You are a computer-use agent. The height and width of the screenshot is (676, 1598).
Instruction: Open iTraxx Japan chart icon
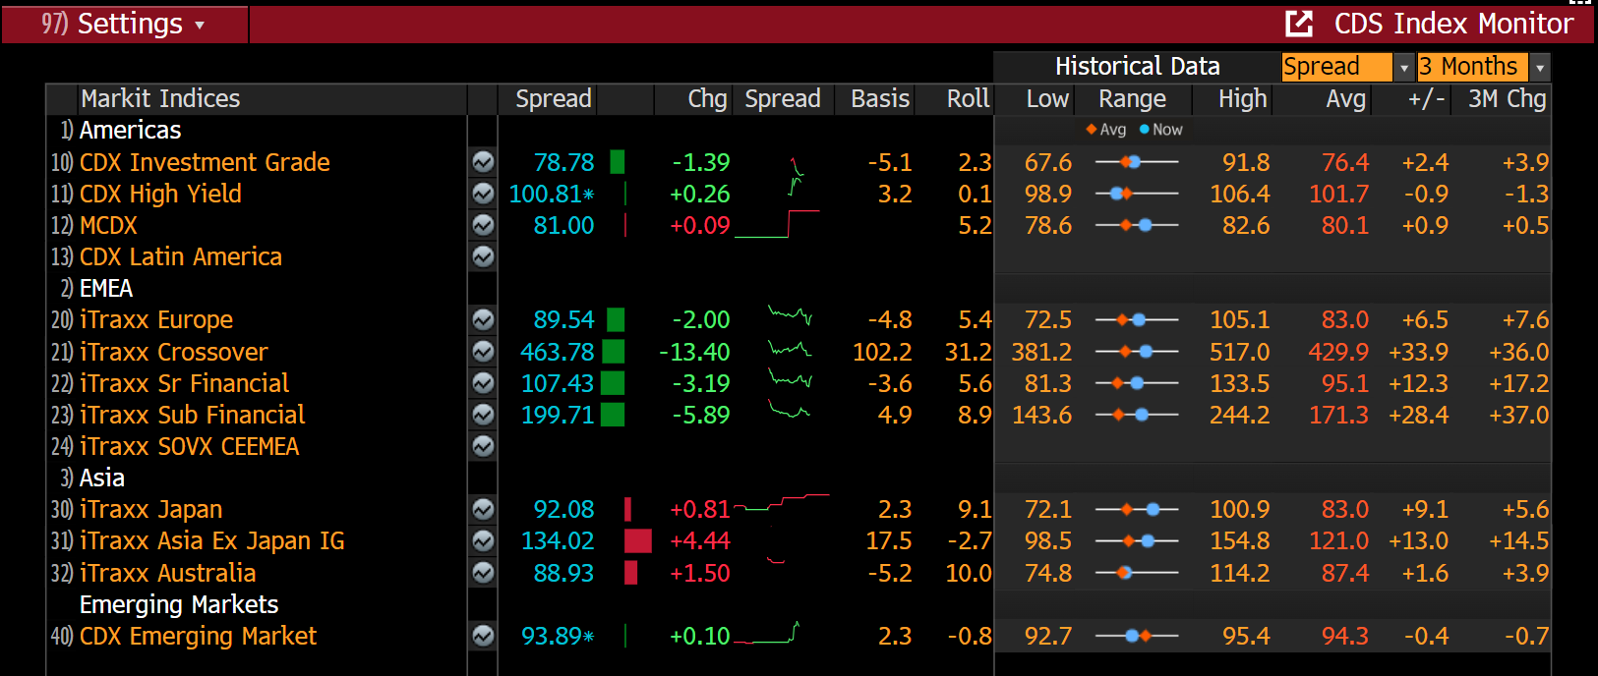[x=483, y=509]
